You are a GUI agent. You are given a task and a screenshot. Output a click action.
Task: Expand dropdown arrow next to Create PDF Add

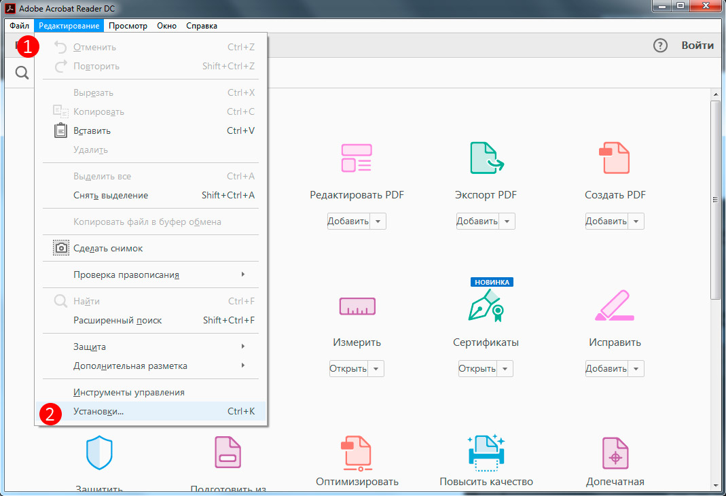coord(636,222)
